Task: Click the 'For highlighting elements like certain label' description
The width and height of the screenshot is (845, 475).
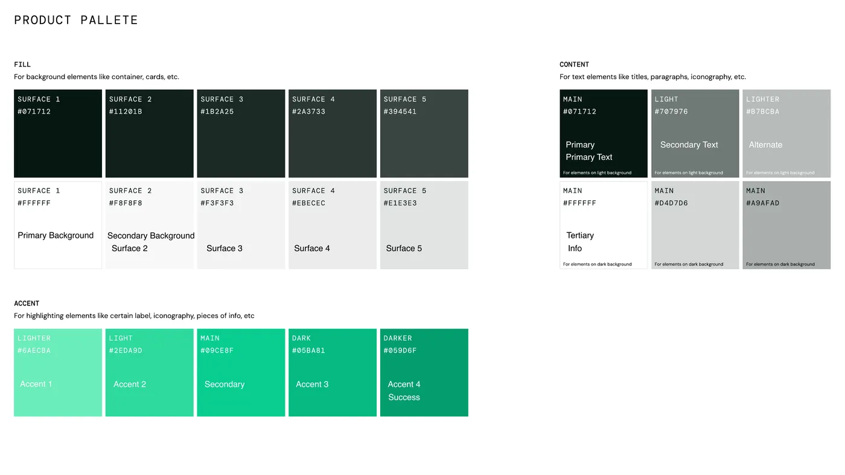Action: 134,316
